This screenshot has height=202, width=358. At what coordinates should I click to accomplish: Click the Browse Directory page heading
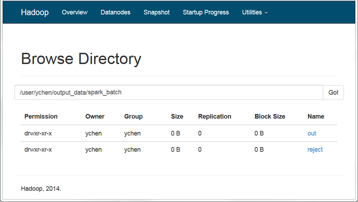81,59
